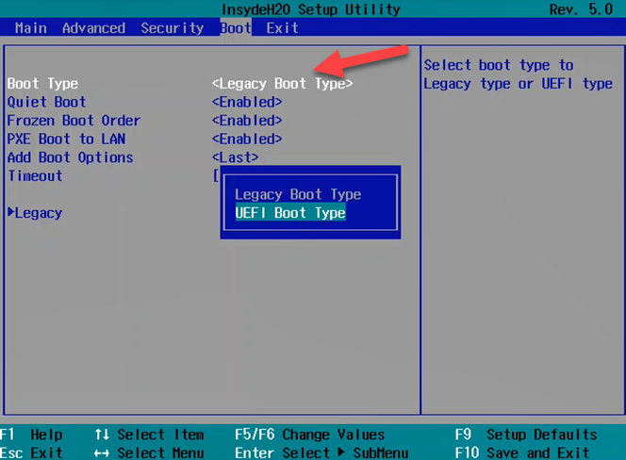Screen dimensions: 626x460
Task: Click Esc Exit in footer
Action: [x=33, y=452]
